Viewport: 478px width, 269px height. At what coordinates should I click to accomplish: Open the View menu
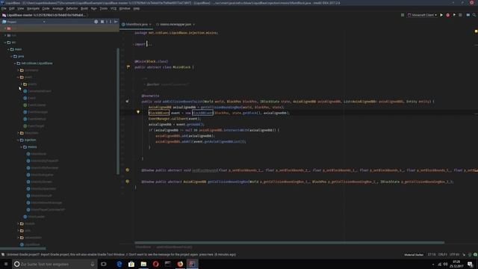pos(20,8)
